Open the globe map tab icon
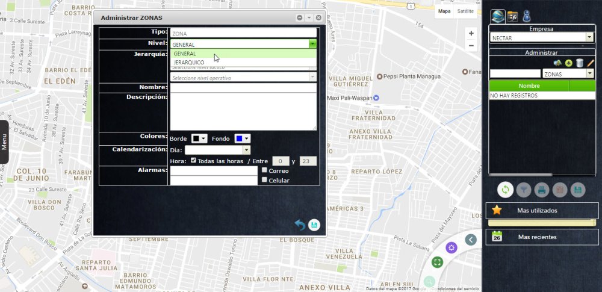602x292 pixels. (x=498, y=16)
